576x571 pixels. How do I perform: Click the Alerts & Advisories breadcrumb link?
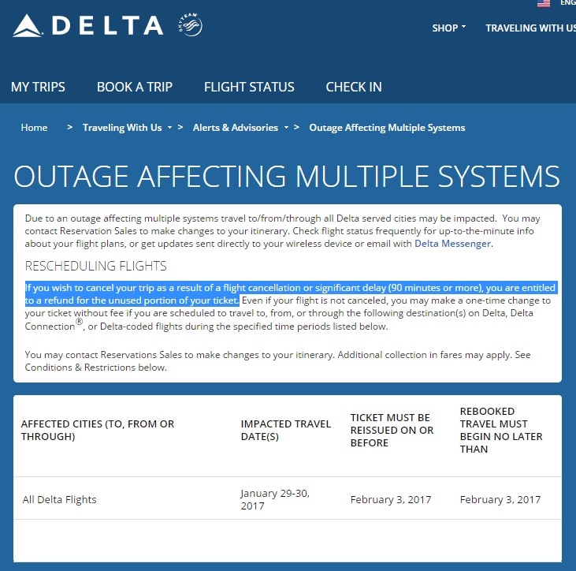[236, 128]
